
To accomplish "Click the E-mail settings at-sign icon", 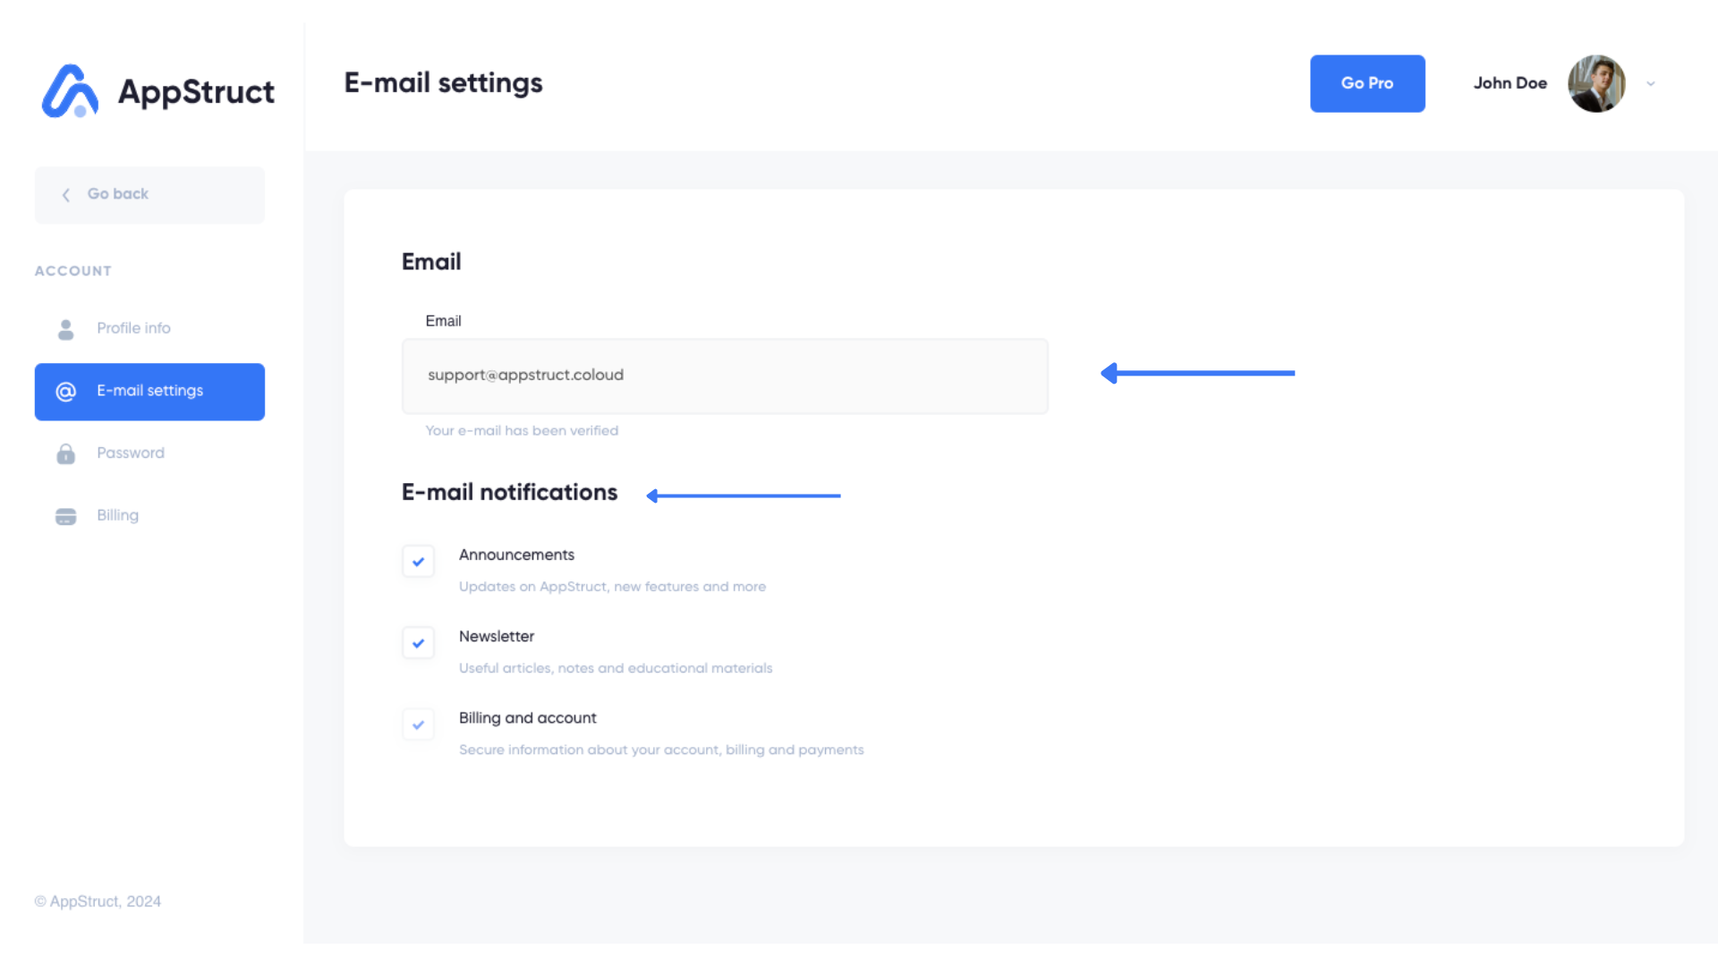I will [65, 392].
